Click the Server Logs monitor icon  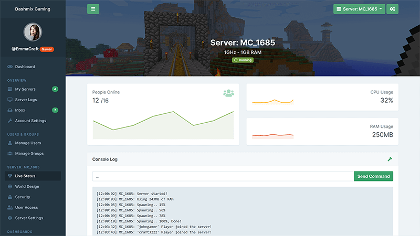pyautogui.click(x=10, y=100)
